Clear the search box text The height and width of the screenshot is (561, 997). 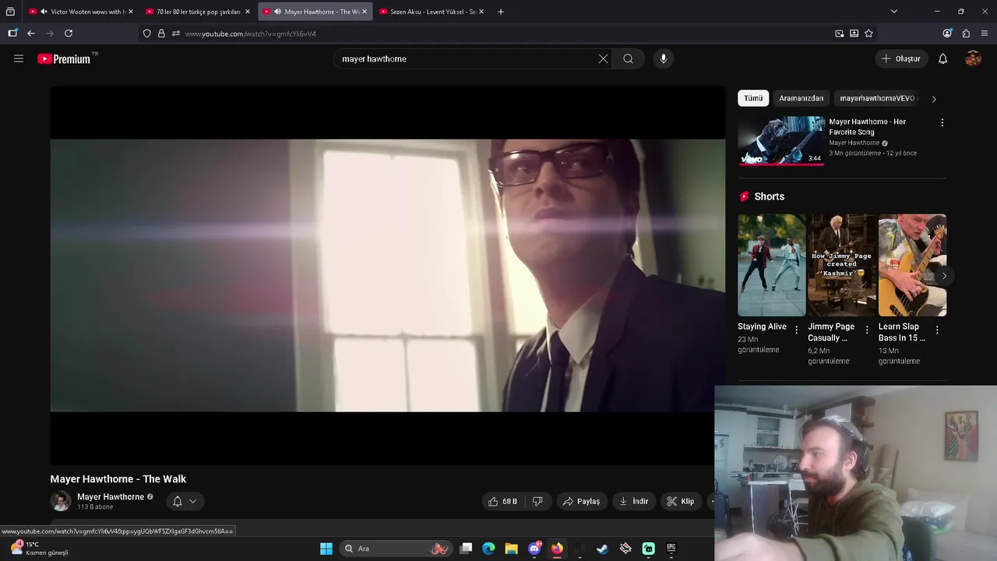(603, 58)
